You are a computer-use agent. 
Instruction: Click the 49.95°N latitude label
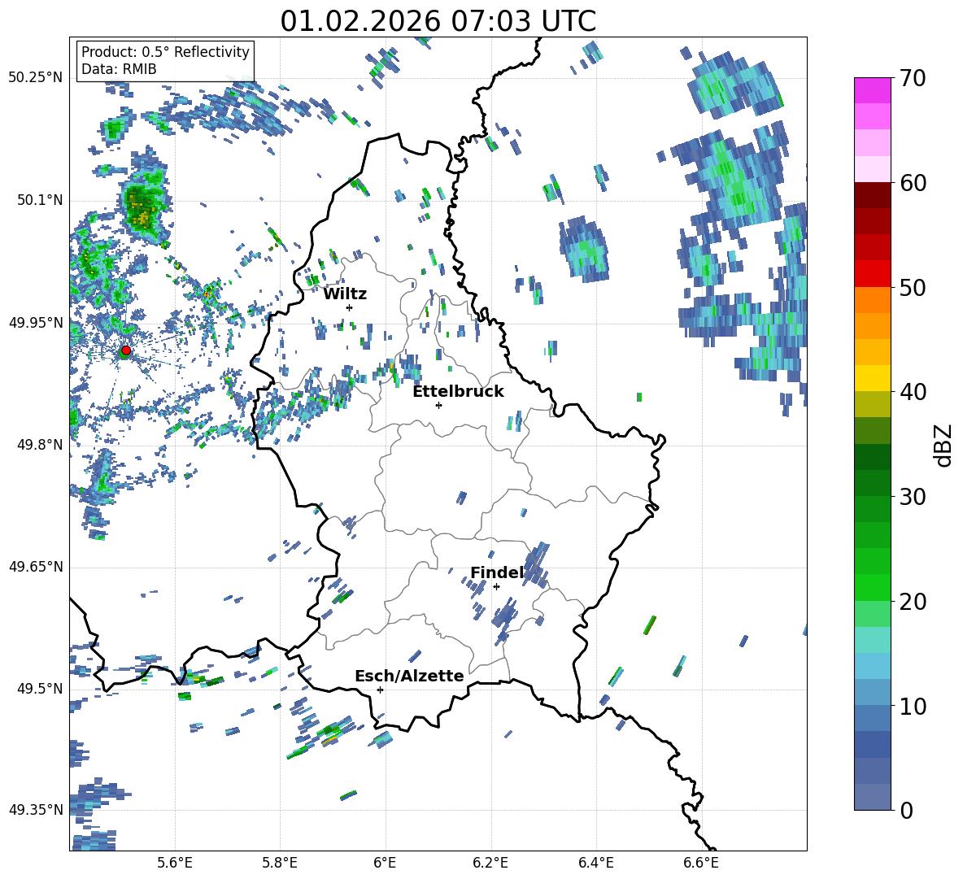tap(36, 322)
